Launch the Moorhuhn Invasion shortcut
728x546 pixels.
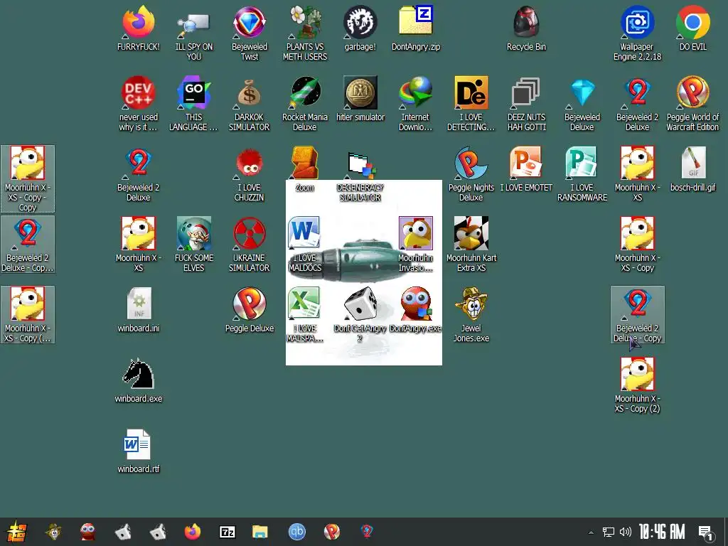click(x=415, y=245)
